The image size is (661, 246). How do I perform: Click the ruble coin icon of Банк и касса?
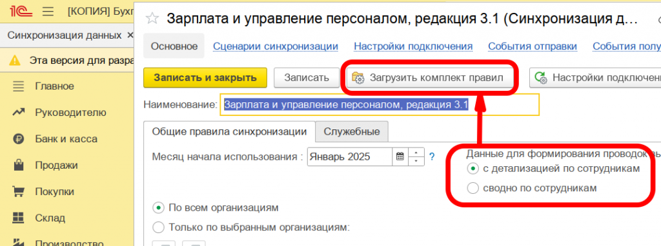point(19,138)
